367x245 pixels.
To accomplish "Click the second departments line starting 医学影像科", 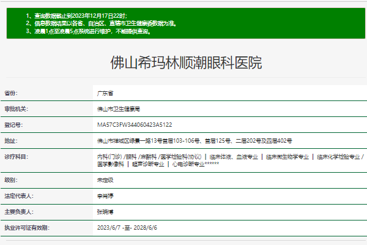I will 158,164.
